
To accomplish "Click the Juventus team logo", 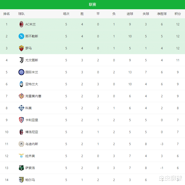I will [x=21, y=60].
